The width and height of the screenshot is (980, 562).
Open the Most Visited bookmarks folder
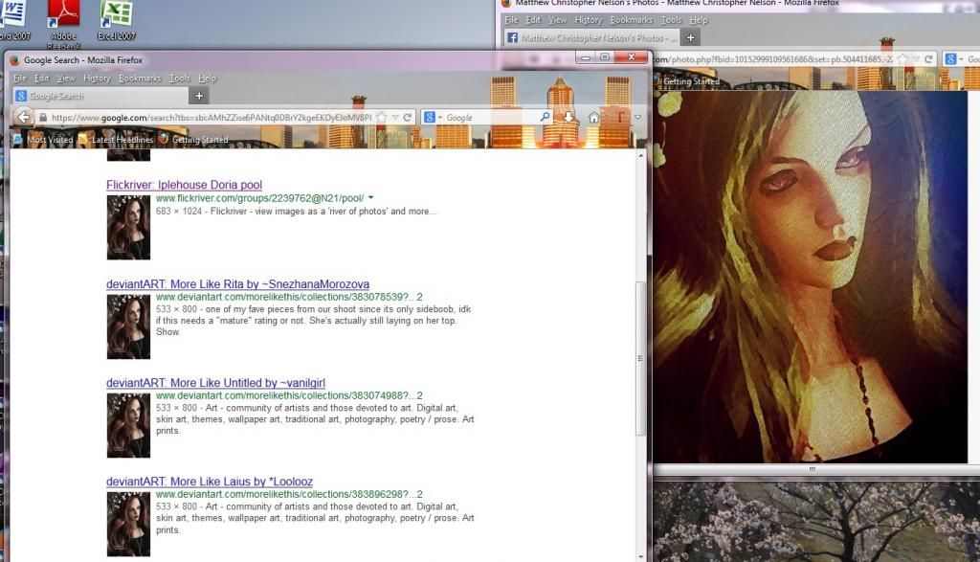[42, 140]
